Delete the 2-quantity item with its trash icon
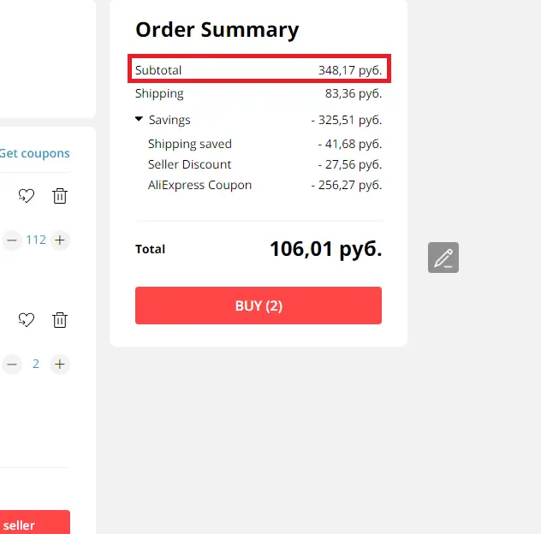Image resolution: width=541 pixels, height=534 pixels. (60, 320)
